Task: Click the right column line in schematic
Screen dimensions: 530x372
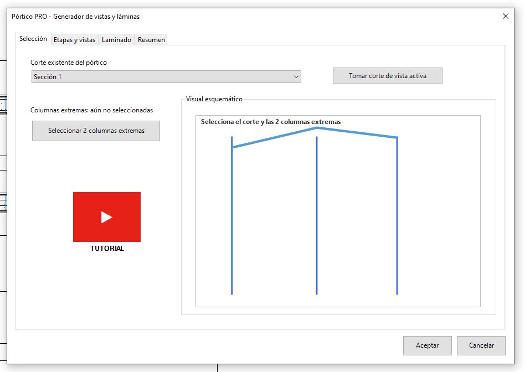Action: coord(397,215)
